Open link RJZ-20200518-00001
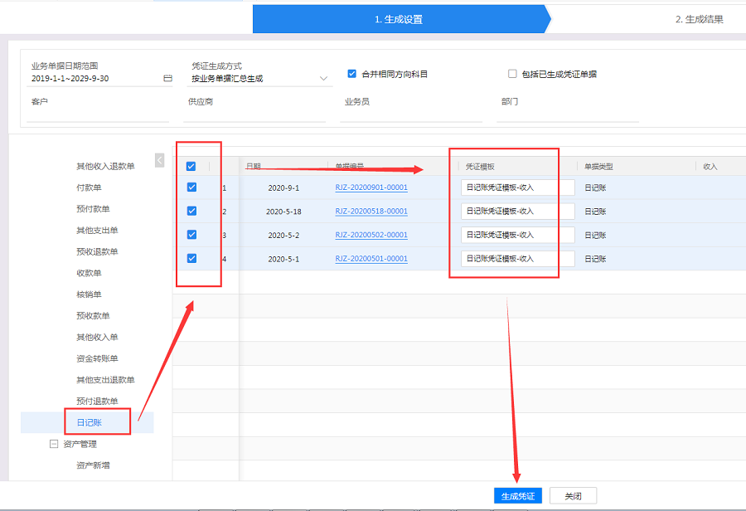Viewport: 746px width, 511px height. click(x=371, y=212)
